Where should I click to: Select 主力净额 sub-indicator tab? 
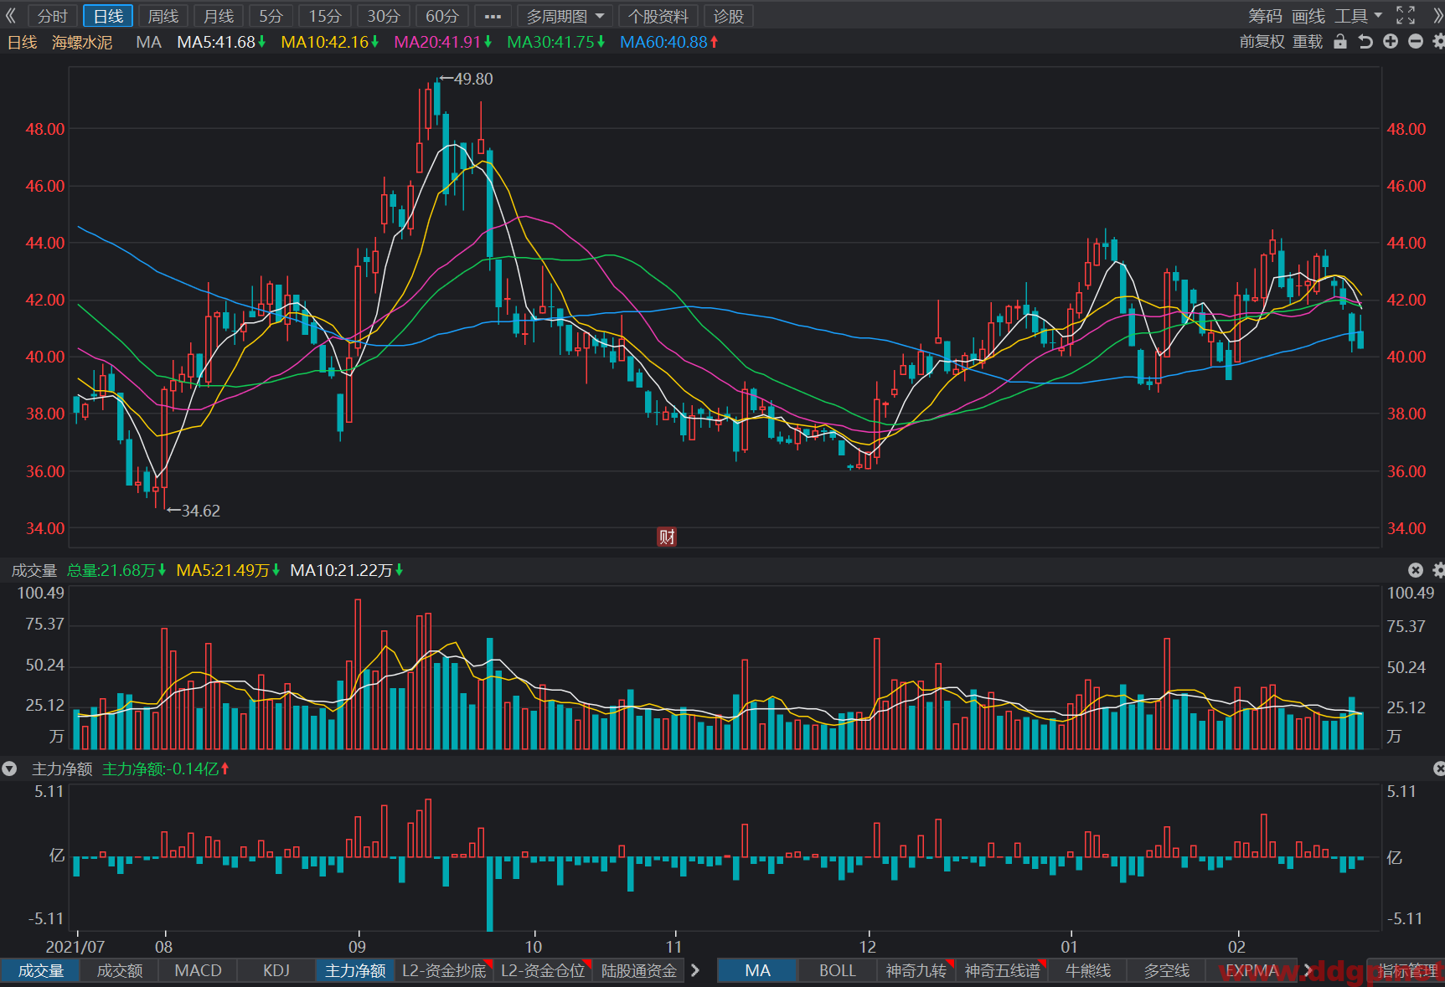click(355, 970)
